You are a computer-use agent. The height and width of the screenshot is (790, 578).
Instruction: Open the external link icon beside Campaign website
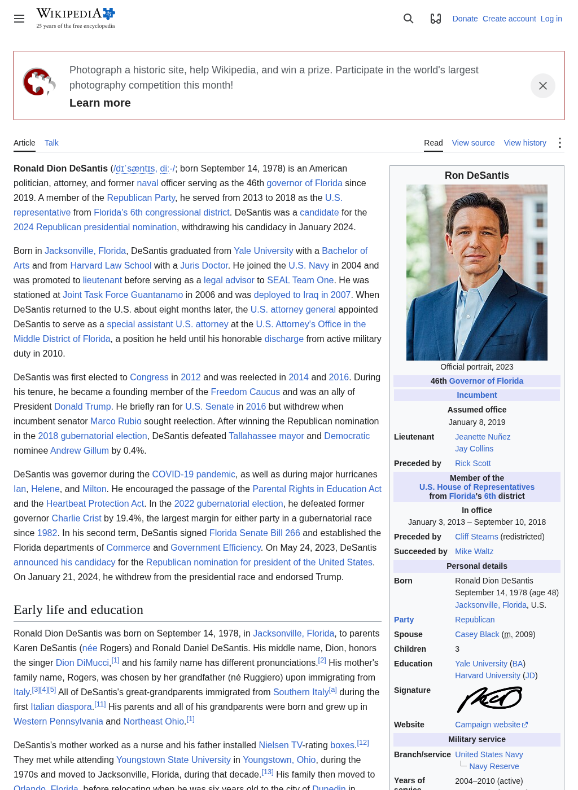[x=525, y=725]
